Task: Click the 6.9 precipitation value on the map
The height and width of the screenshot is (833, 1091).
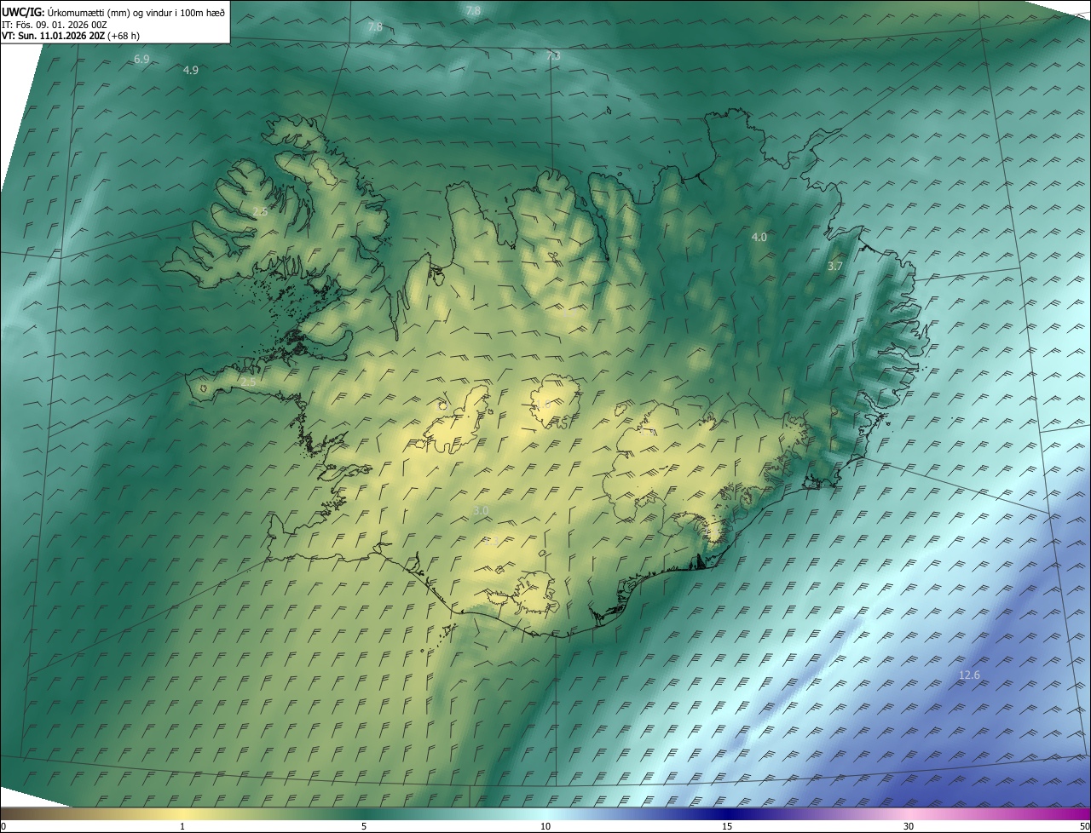Action: click(142, 59)
